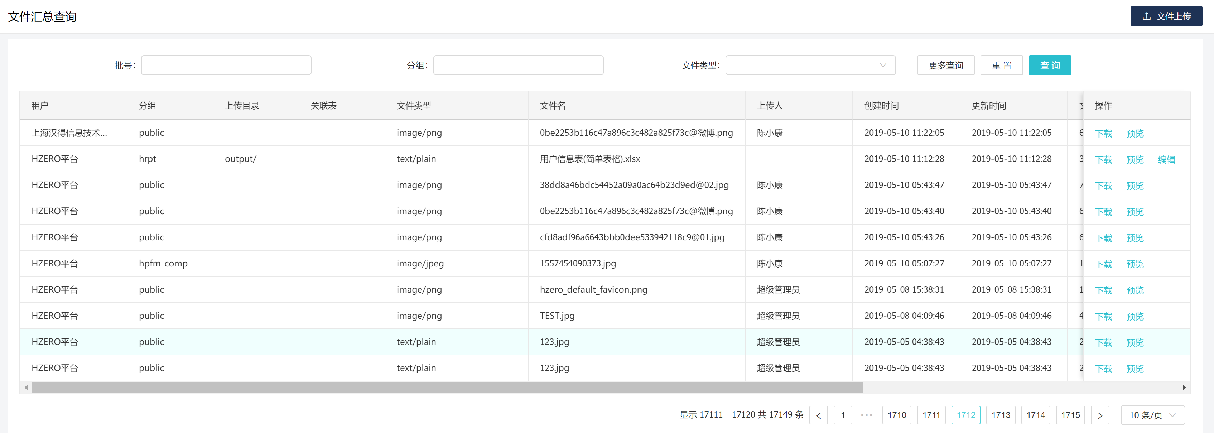Preview 1557454090373.jpg
1214x433 pixels.
[1135, 264]
